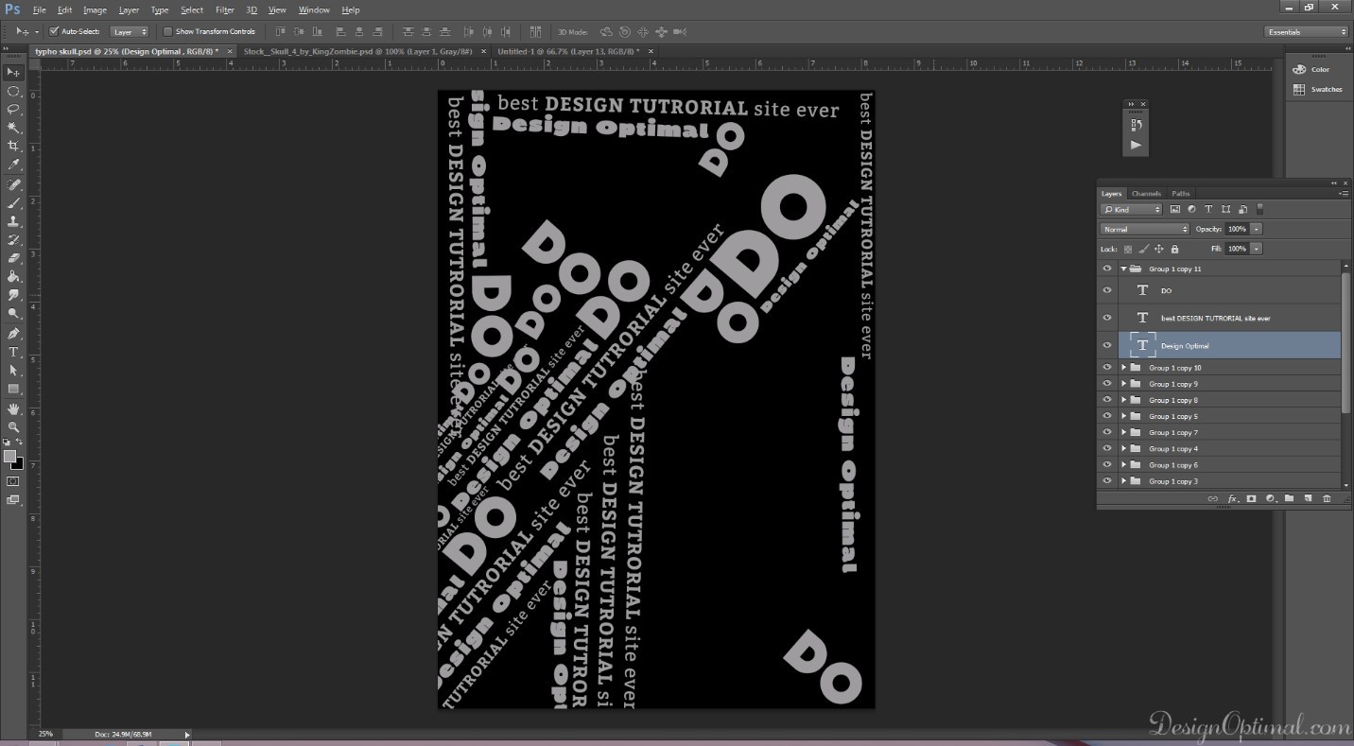
Task: Add a layer mask
Action: click(1251, 498)
